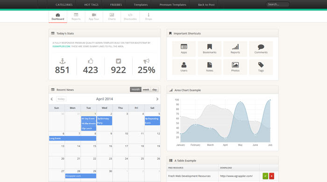The image size is (327, 182).
Task: Click in the Search field
Action: [x=277, y=4]
